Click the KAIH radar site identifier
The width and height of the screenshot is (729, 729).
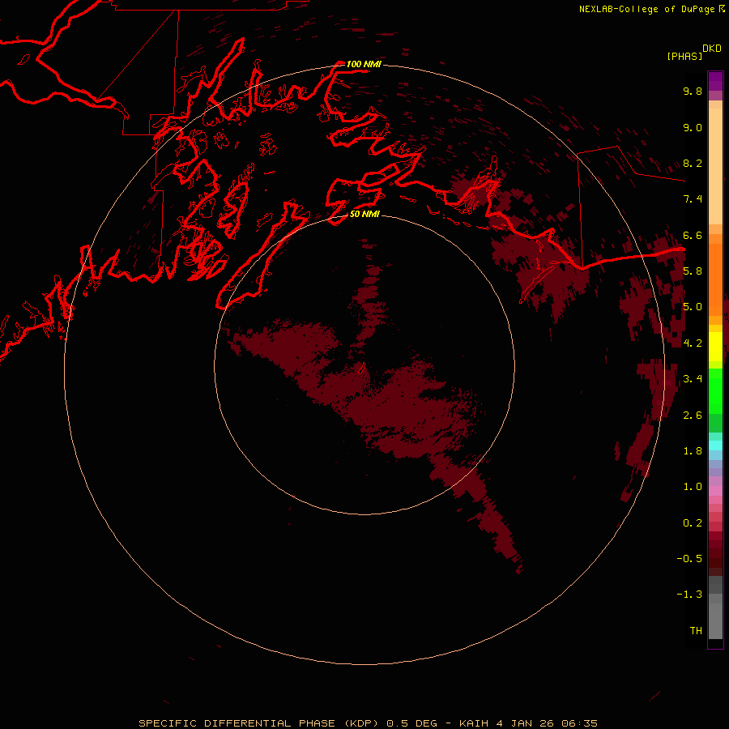(474, 723)
